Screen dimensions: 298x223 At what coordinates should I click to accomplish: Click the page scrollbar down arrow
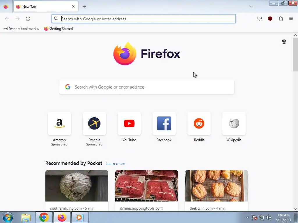point(295,209)
